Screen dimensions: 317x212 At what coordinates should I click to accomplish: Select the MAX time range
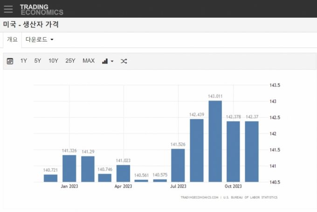pos(89,61)
